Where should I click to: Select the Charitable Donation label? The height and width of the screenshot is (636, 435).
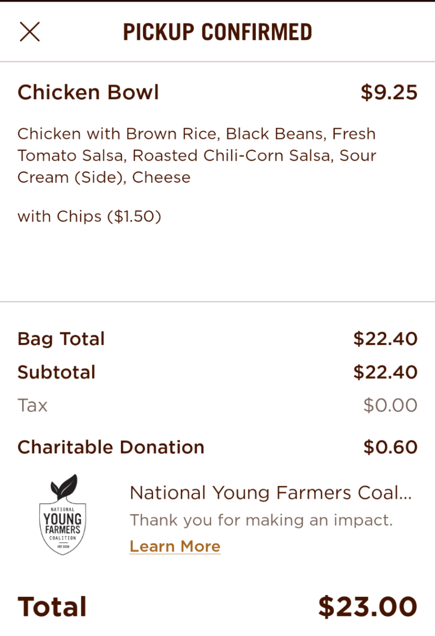tap(111, 447)
